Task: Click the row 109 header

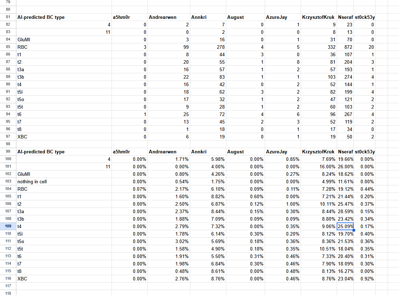Action: 8,226
